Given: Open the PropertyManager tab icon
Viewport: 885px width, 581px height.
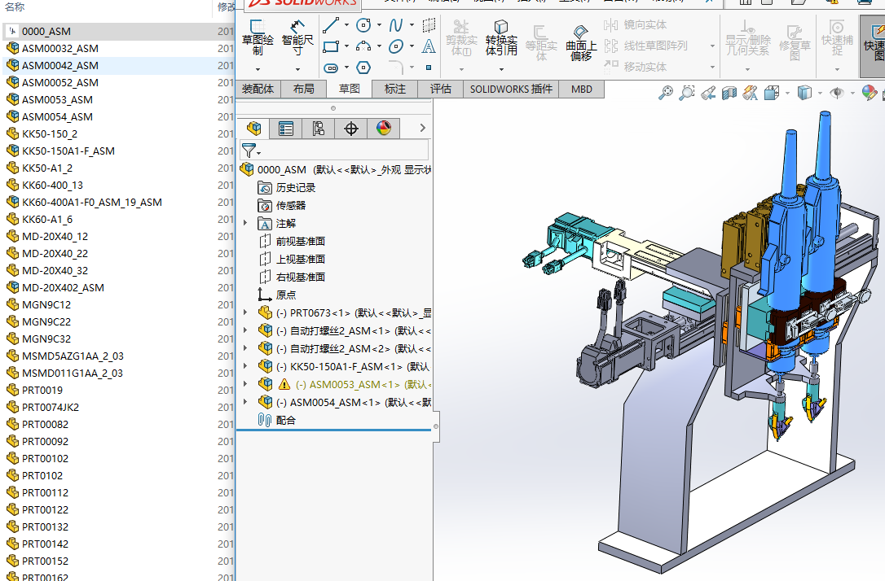Looking at the screenshot, I should pyautogui.click(x=285, y=129).
